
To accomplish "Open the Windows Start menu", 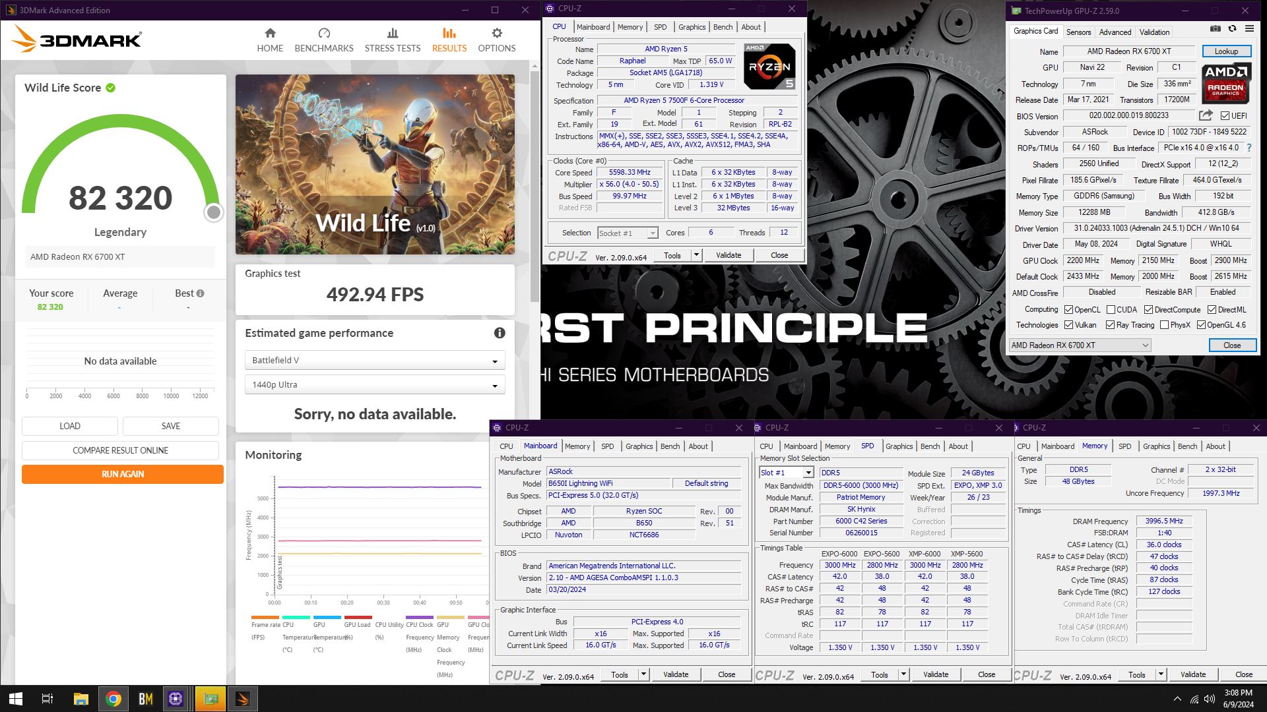I will [x=16, y=699].
